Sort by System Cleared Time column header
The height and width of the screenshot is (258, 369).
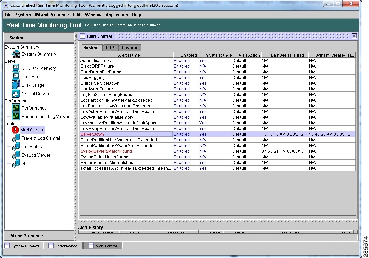pyautogui.click(x=332, y=55)
